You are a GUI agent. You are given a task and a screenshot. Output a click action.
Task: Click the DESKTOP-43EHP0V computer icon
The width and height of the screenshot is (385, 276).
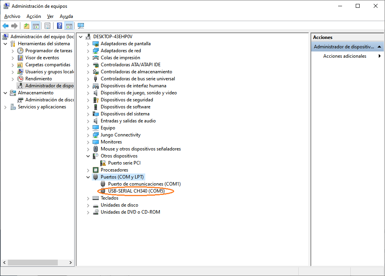click(x=88, y=37)
